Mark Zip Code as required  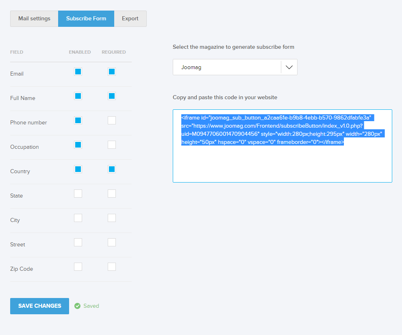click(112, 267)
